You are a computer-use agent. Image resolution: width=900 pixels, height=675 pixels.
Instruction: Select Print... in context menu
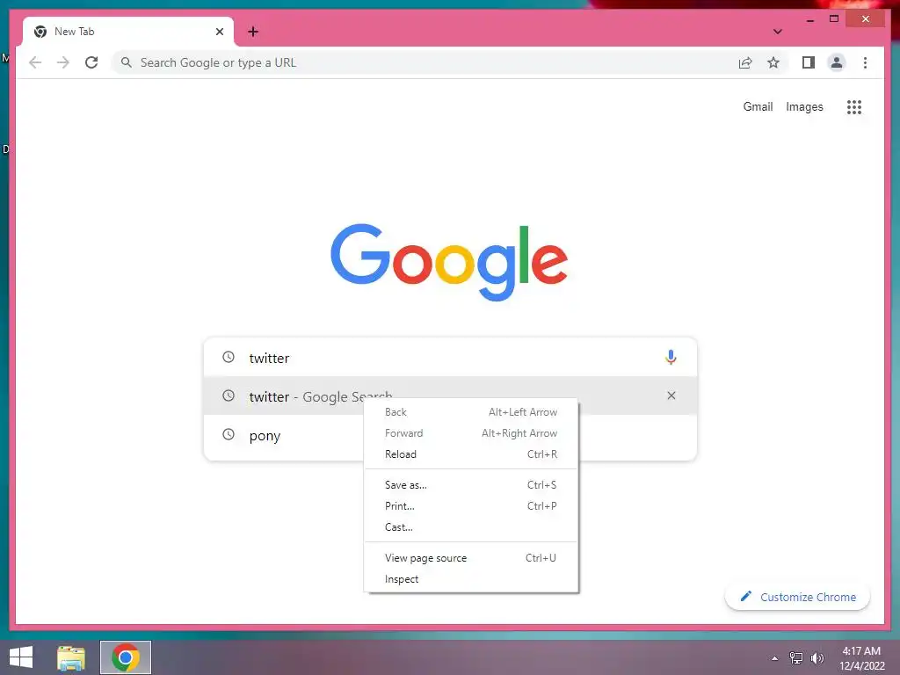point(471,506)
